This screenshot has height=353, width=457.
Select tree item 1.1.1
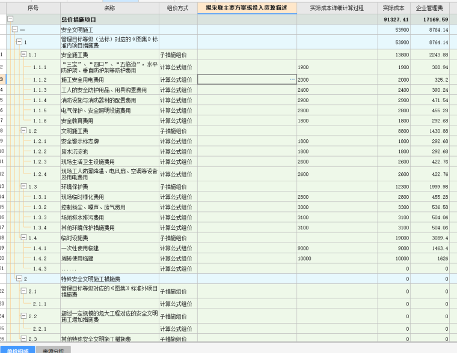tap(40, 67)
